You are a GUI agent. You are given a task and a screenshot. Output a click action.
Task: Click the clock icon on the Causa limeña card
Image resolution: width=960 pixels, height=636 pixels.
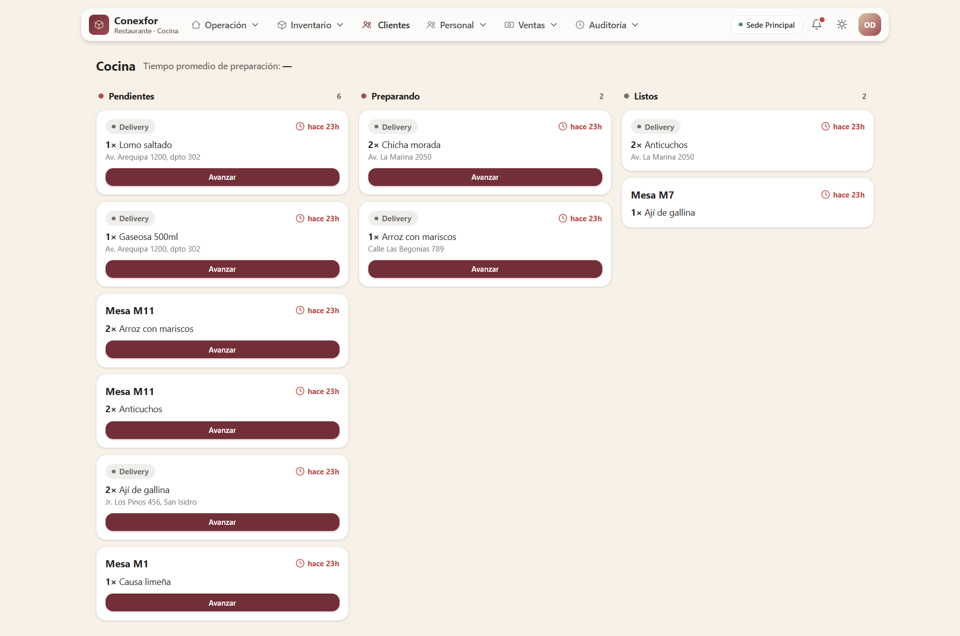click(x=300, y=563)
